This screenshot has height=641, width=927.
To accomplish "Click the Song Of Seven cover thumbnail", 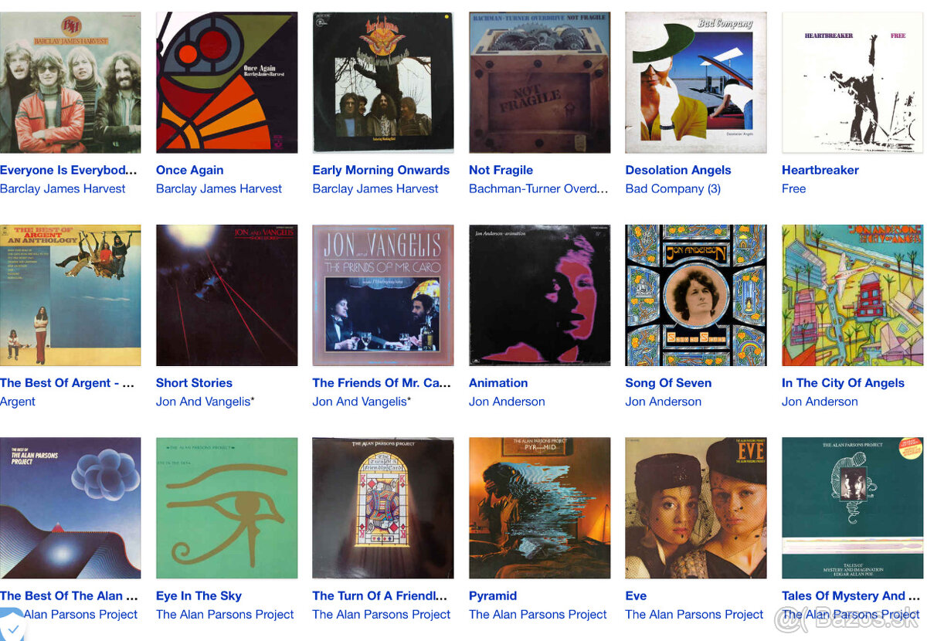I will 696,295.
